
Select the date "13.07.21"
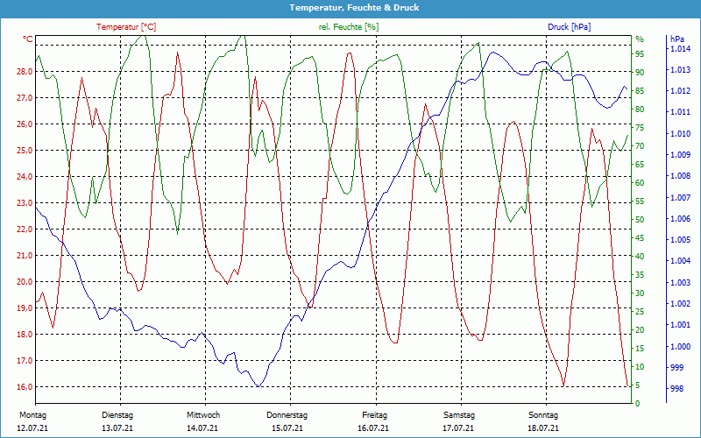[x=117, y=428]
